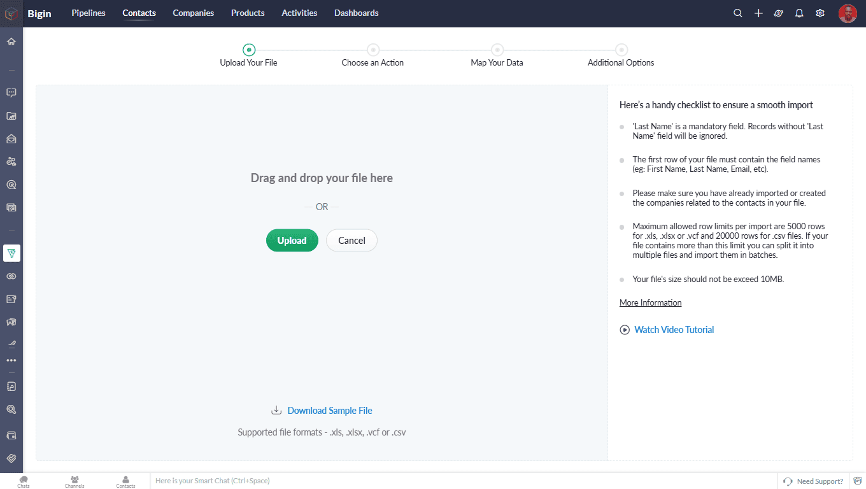Go to the Contacts tab in the top navigation
Screen dimensions: 866x489
[x=139, y=13]
